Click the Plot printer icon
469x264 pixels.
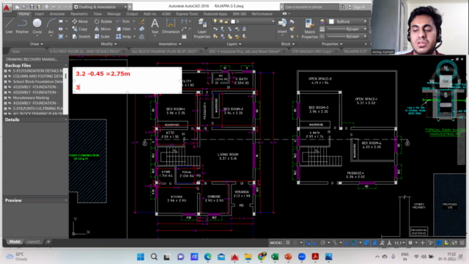pos(46,7)
